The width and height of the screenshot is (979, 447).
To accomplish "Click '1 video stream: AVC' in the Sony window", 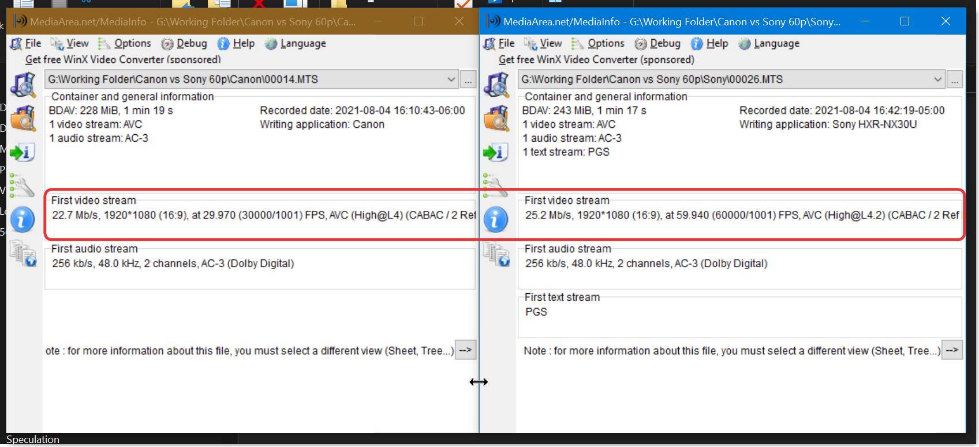I will [569, 124].
